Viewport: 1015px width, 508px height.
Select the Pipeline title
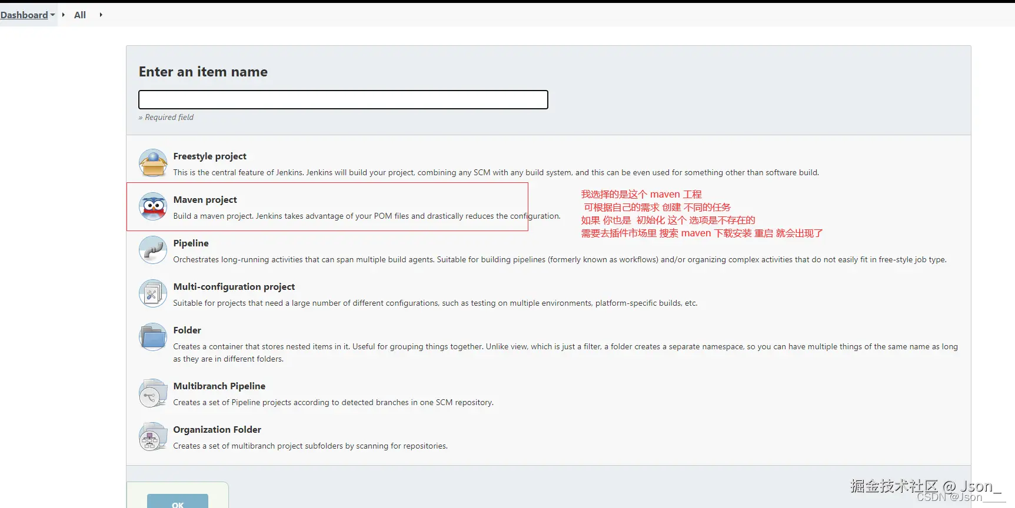tap(191, 243)
